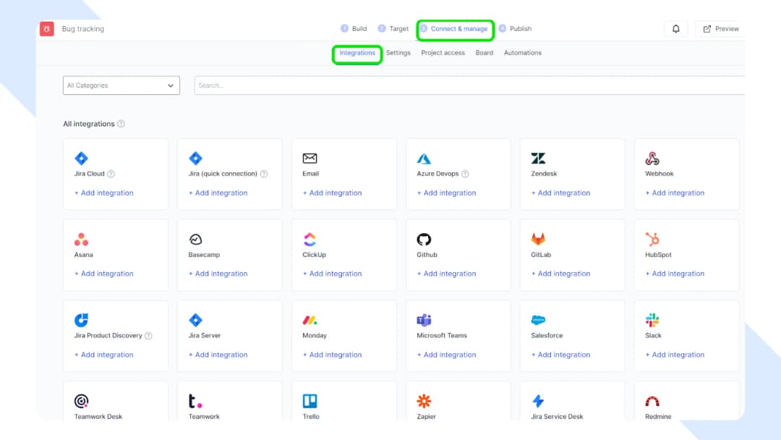The height and width of the screenshot is (440, 781).
Task: Click the Zapier icon
Action: coord(424,400)
